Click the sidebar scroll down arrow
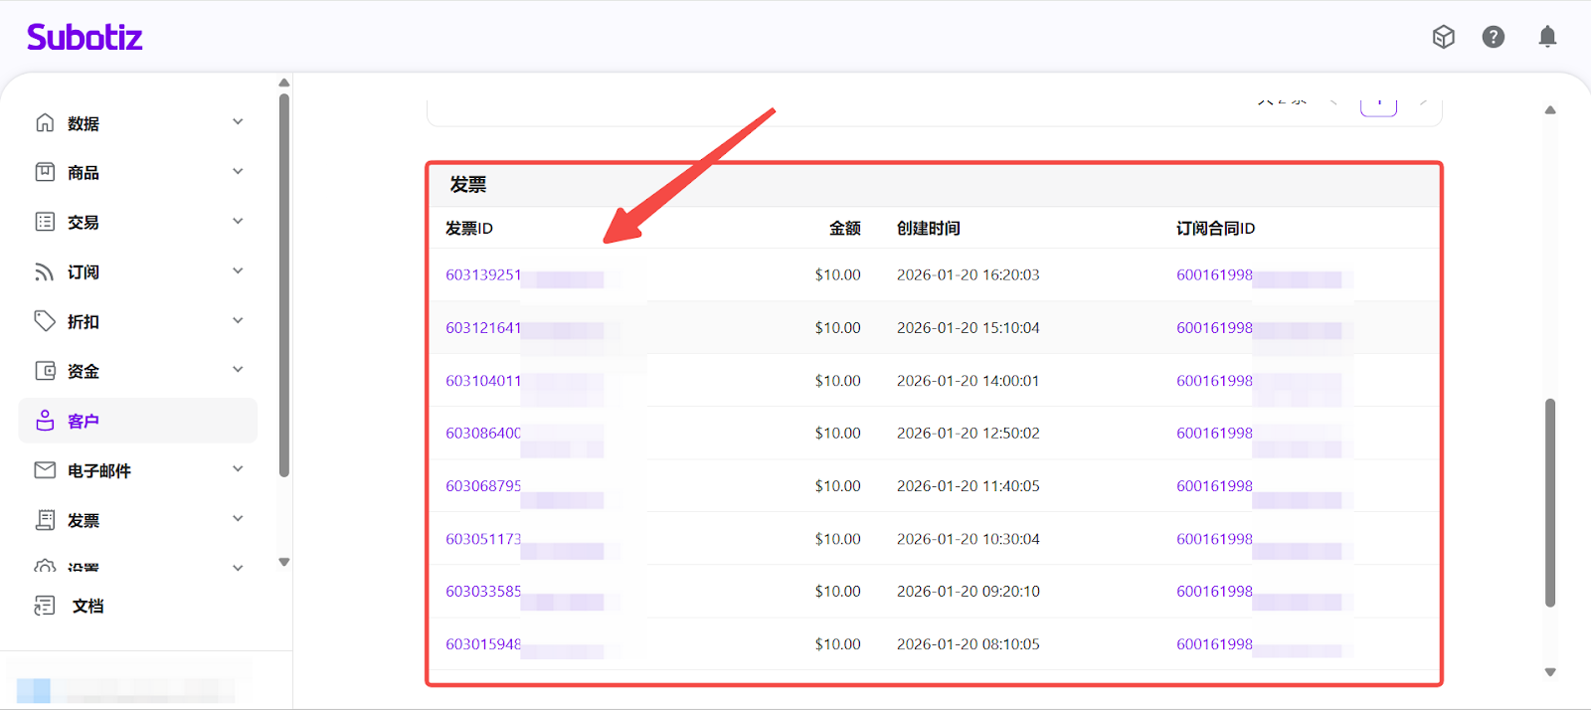This screenshot has height=710, width=1591. click(284, 562)
